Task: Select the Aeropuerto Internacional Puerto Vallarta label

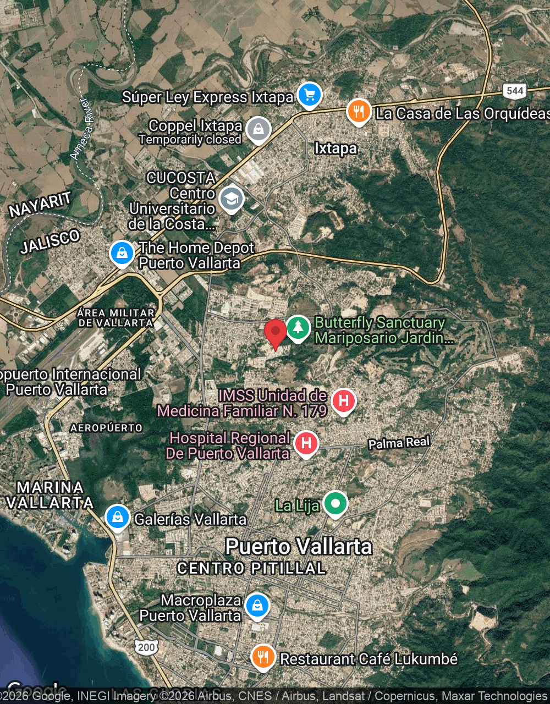Action: [x=70, y=382]
